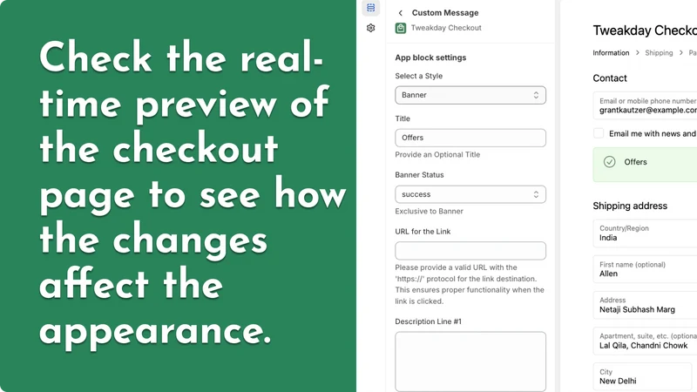Screen dimensions: 697x392
Task: Click the Exclusive to Banner hint text
Action: (x=429, y=211)
